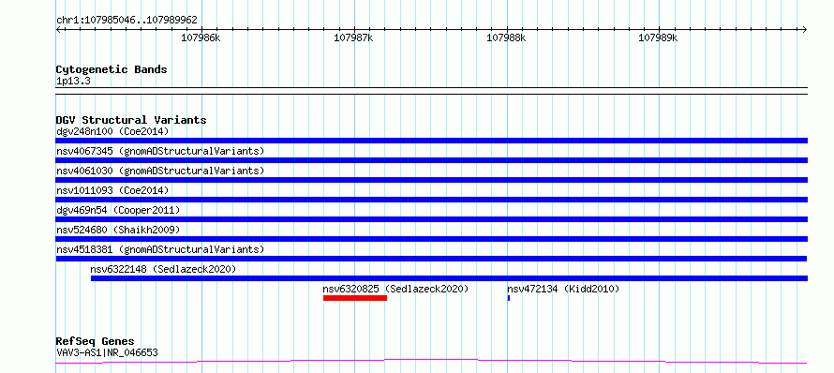Click the nsv1011093 (Coe2014) variant label

[112, 190]
